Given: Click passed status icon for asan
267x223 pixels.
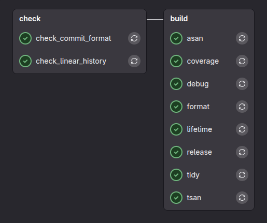Looking at the screenshot, I should point(176,38).
